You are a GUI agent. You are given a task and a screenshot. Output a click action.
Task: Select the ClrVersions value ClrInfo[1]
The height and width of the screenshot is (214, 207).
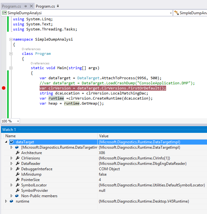[134, 158]
